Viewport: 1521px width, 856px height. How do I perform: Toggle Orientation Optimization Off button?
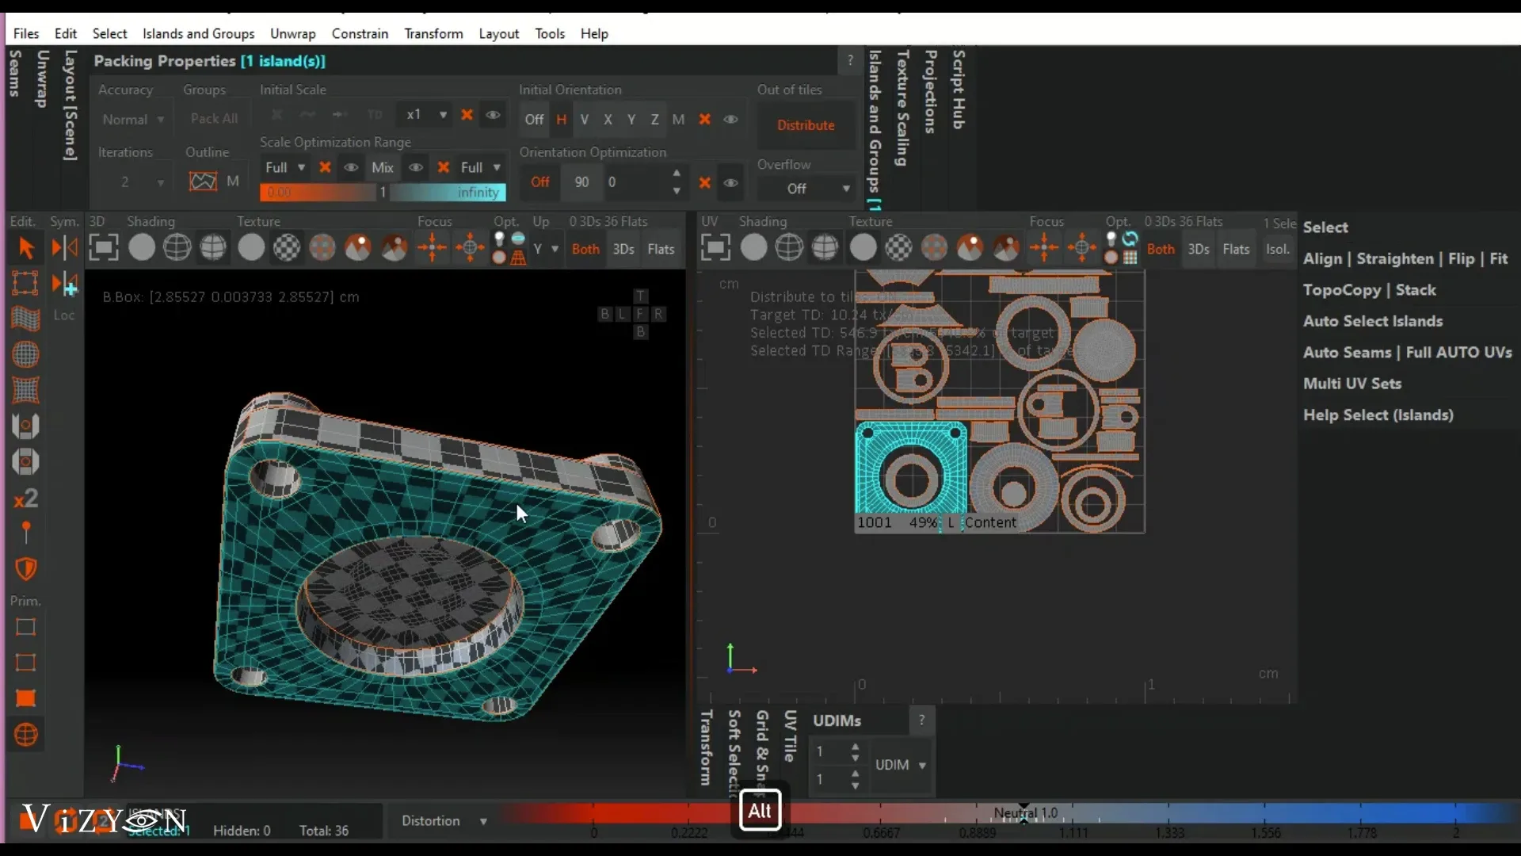coord(539,182)
